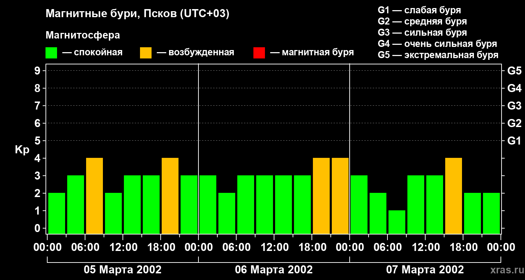Click the 'G3 — сильная буря' legend entry
This screenshot has height=280, width=525.
tap(422, 33)
